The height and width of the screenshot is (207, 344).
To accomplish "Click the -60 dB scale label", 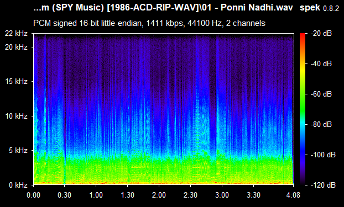I will click(x=321, y=94).
